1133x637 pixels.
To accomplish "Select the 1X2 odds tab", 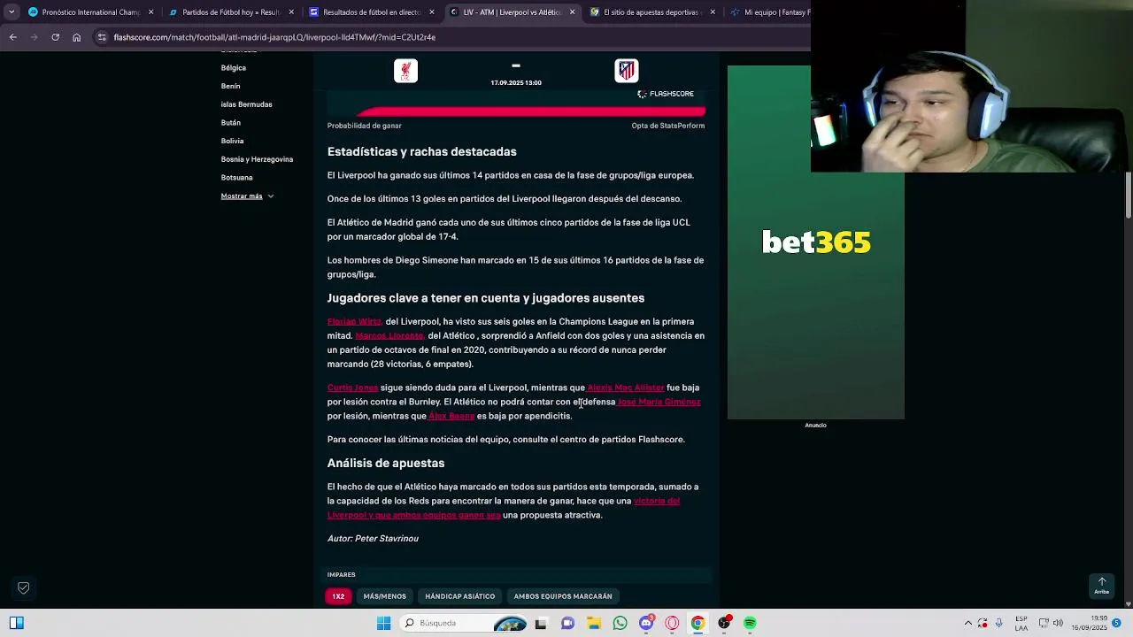I will pos(338,596).
